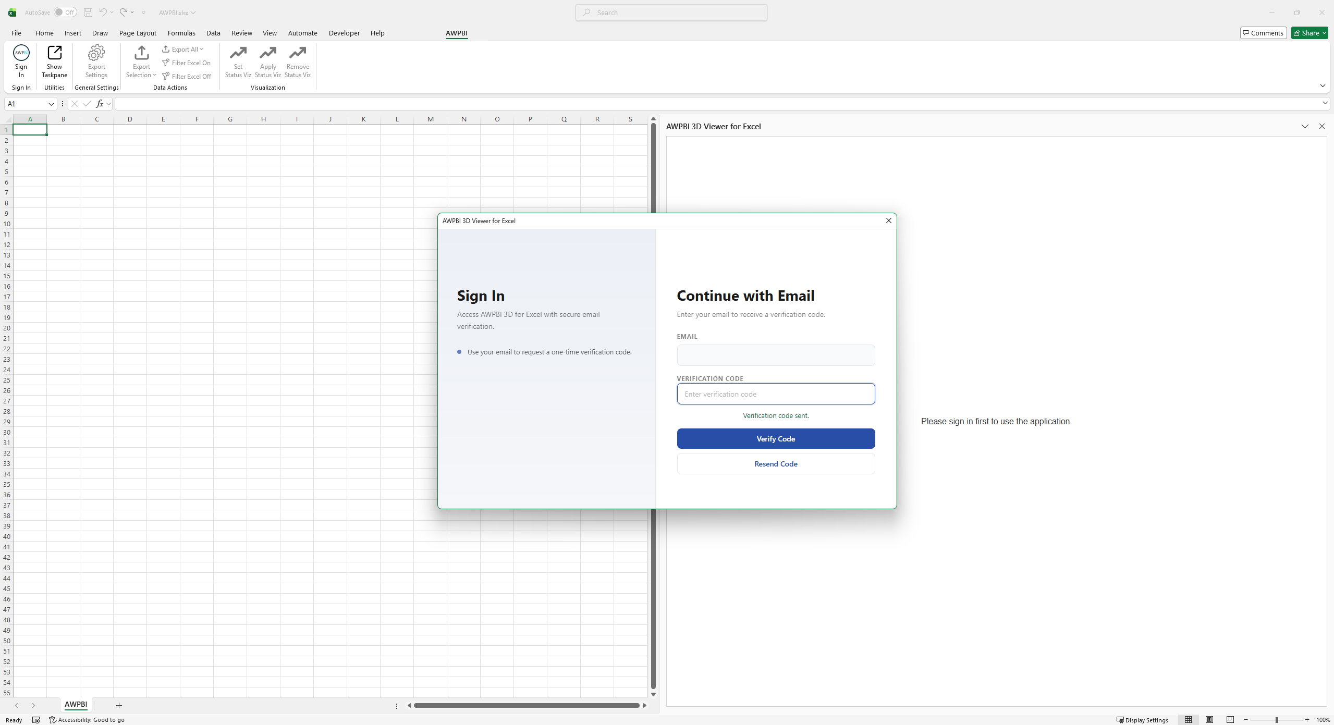Click the AWPBI Sign In ribbon icon
1334x725 pixels.
point(21,53)
